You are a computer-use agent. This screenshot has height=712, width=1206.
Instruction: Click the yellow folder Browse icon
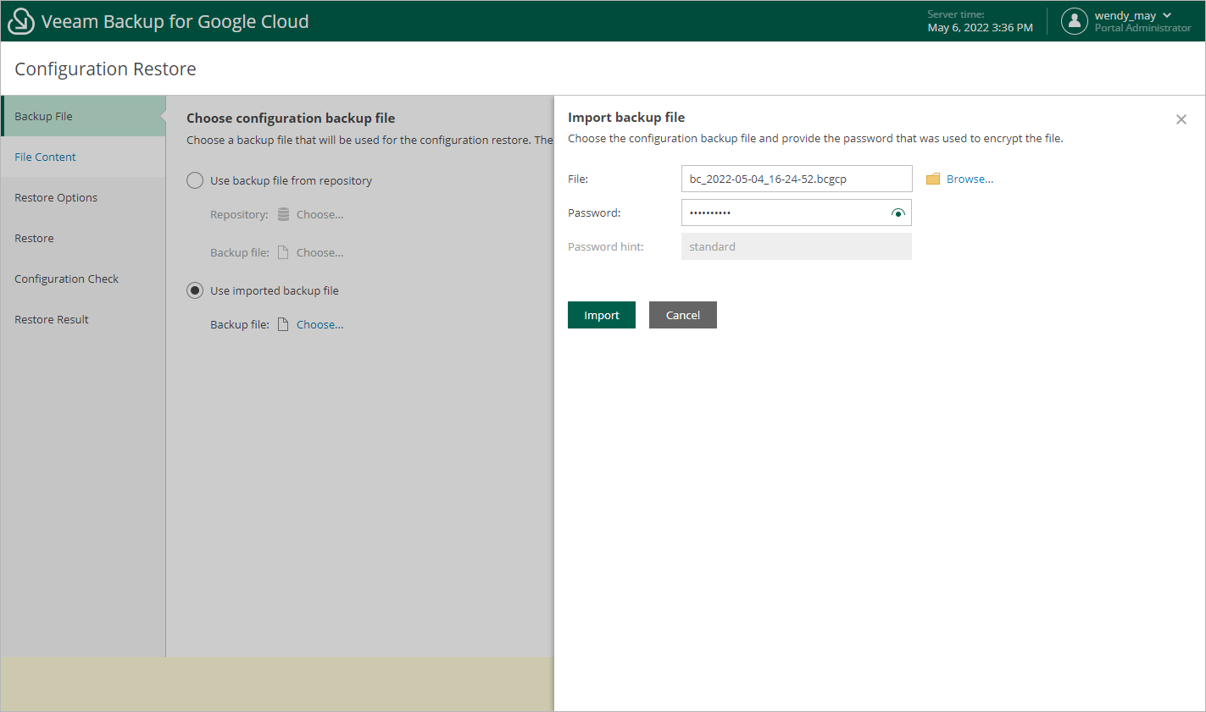tap(933, 179)
